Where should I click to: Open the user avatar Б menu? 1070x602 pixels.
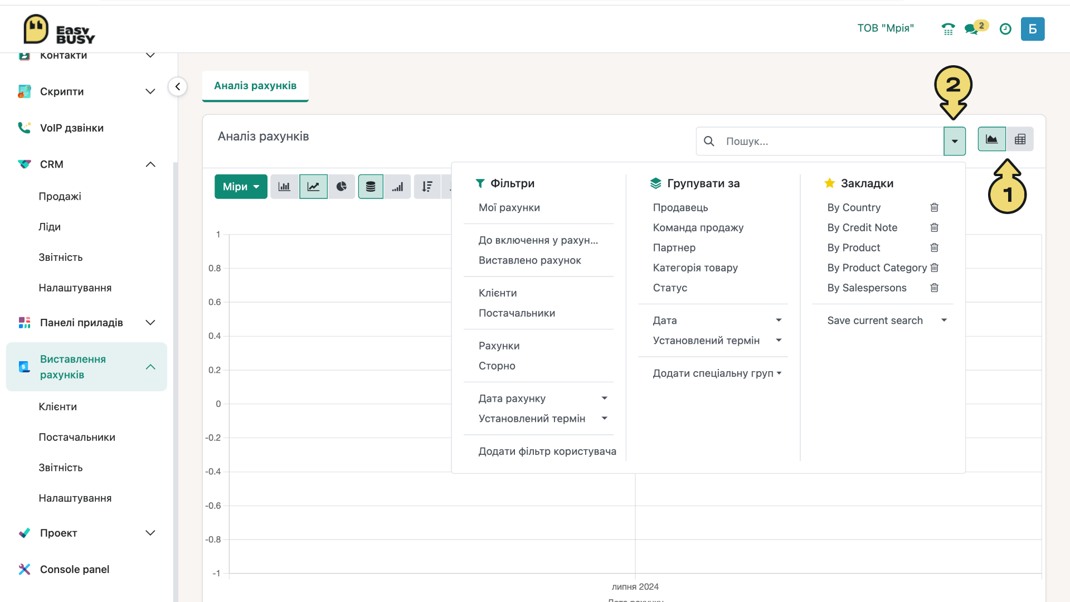(1033, 29)
